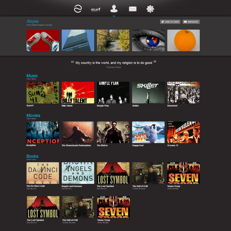
Task: Open the Abyss profile name link
Action: point(32,21)
